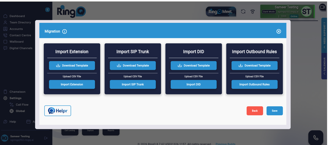The width and height of the screenshot is (328, 145).
Task: Click the Migration info icon
Action: [x=65, y=31]
